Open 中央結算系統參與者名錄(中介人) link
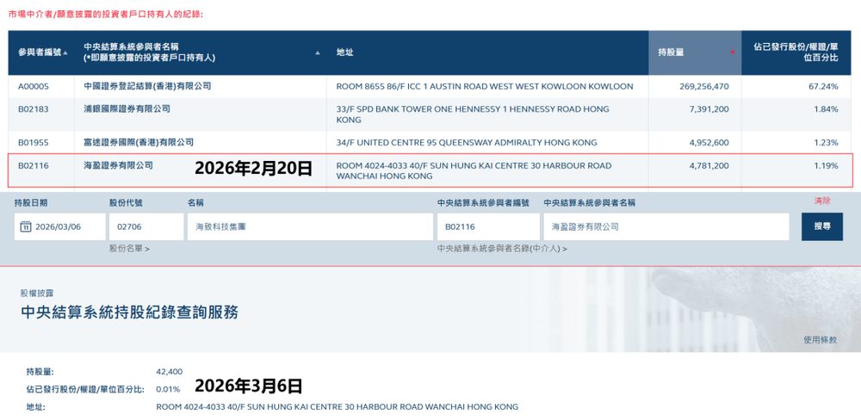861x420 pixels. (x=503, y=249)
